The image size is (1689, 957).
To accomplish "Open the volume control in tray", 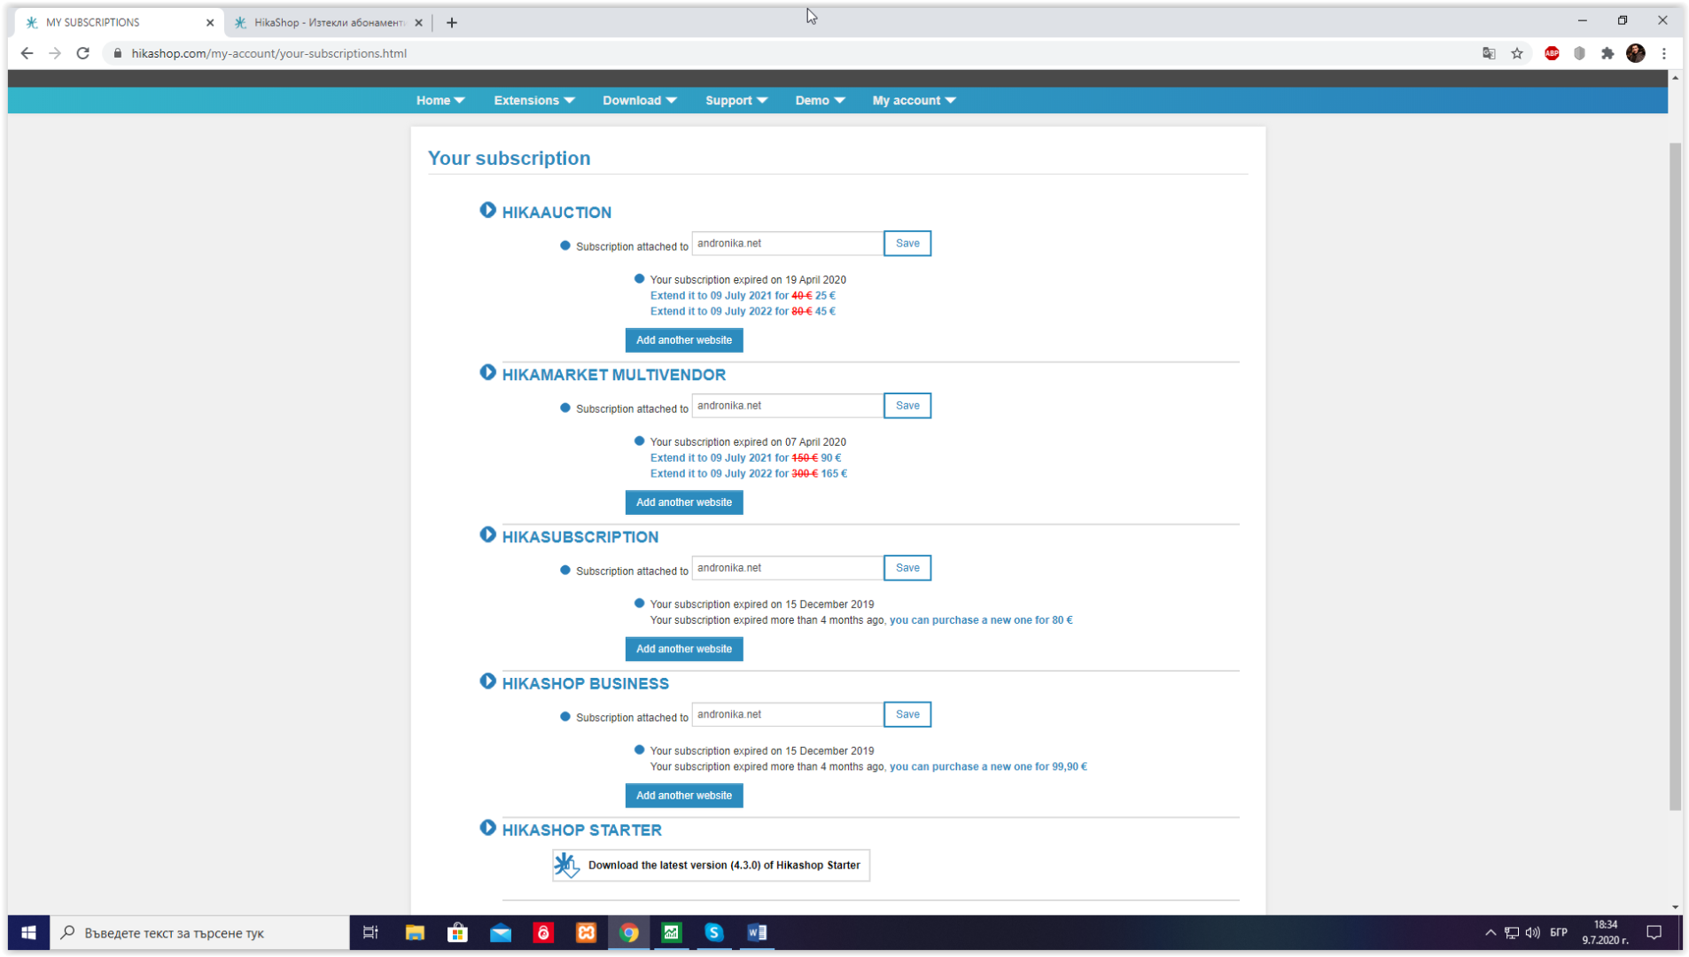I will pyautogui.click(x=1533, y=932).
